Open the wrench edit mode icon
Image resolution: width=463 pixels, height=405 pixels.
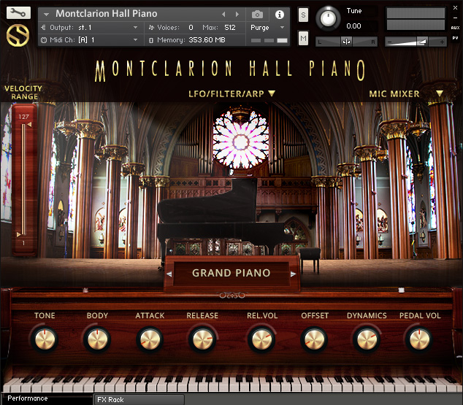point(18,12)
